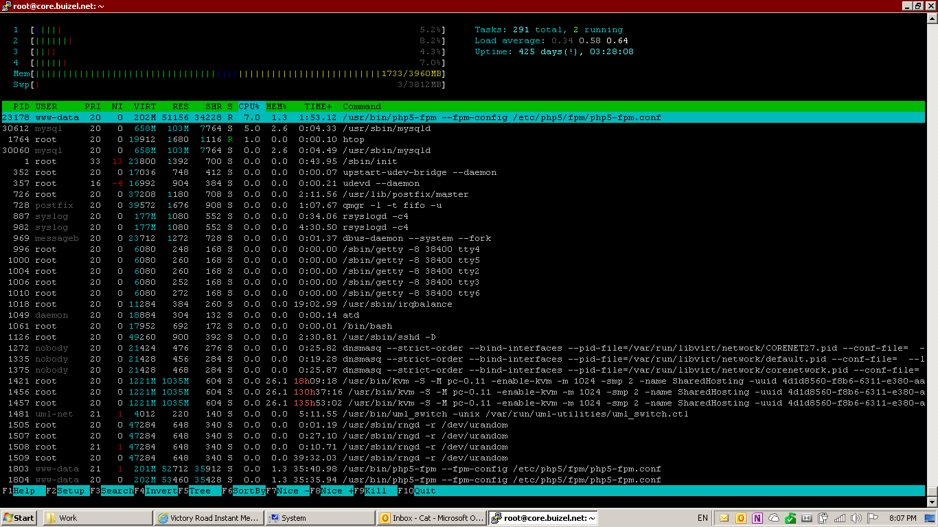Select the CPU% column header
Screen dimensions: 938x527
(x=249, y=106)
